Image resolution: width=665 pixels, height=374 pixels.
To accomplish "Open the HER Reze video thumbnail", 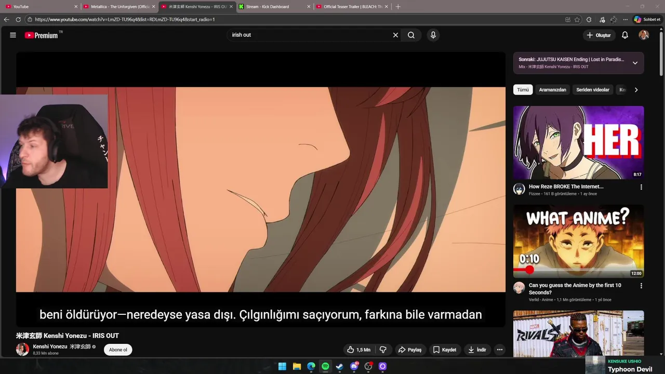I will coord(578,142).
